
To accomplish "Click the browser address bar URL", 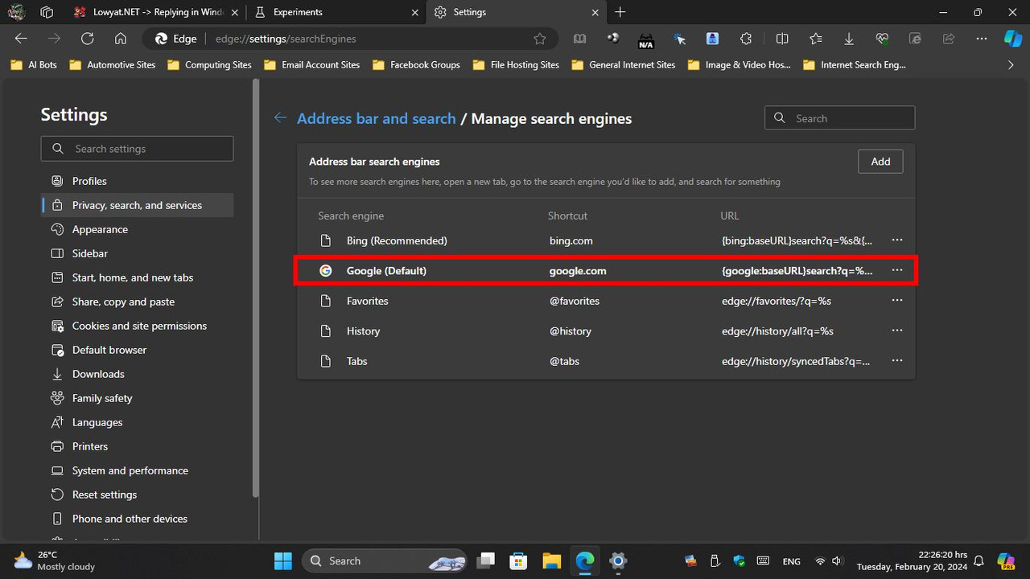I will (286, 39).
